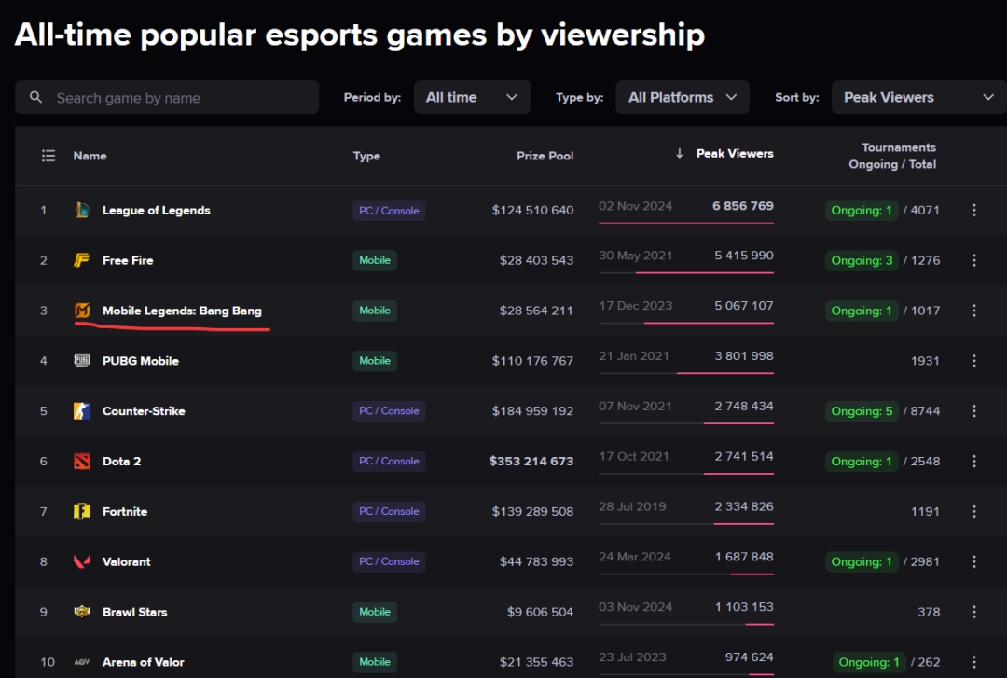Screen dimensions: 1007x678
Task: Click the list view icon in header
Action: pos(48,156)
